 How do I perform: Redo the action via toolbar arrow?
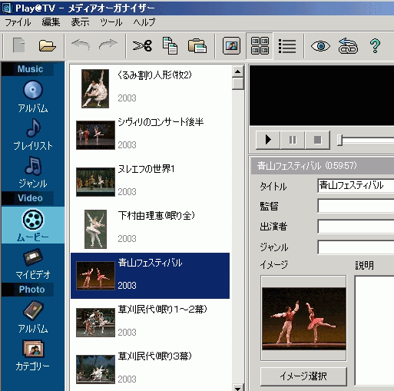(108, 45)
